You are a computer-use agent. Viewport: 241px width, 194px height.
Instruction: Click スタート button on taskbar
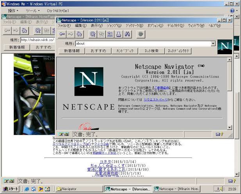tap(11, 189)
